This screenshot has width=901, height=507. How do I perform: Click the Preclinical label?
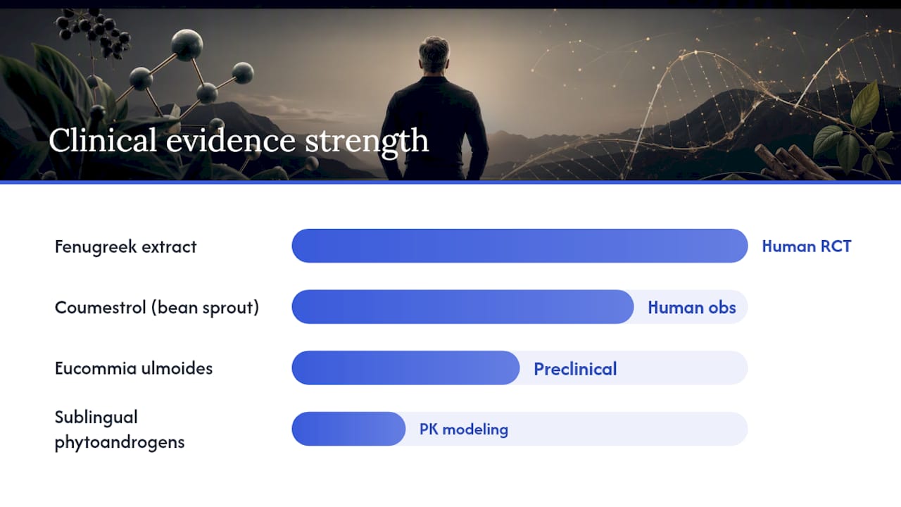pyautogui.click(x=575, y=369)
